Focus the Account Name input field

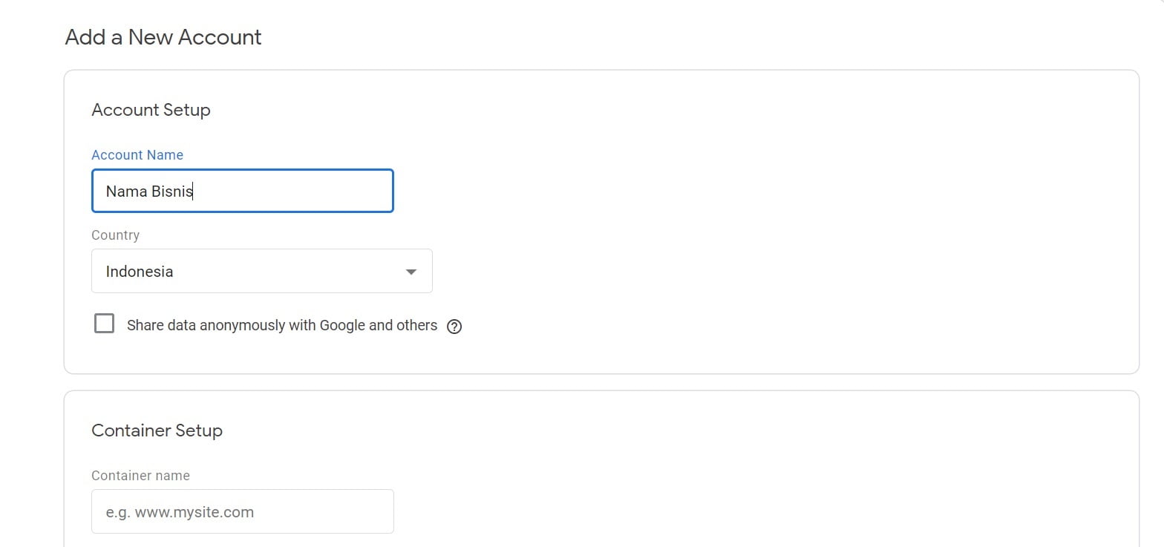242,191
